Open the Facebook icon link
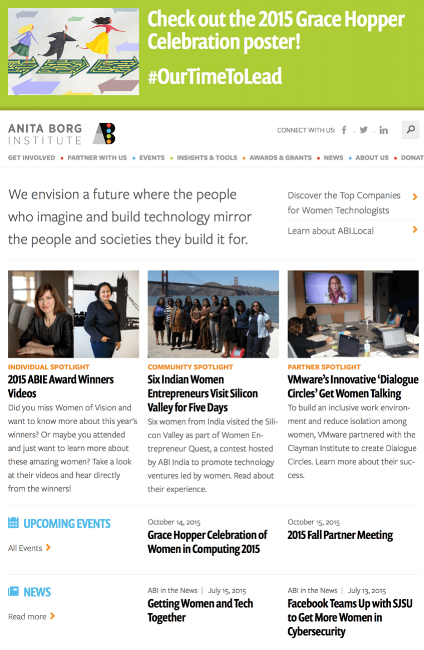 pos(344,130)
